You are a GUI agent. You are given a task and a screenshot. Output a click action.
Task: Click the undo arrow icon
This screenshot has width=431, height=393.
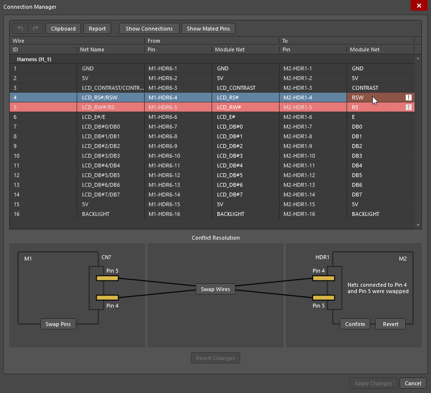(x=20, y=29)
